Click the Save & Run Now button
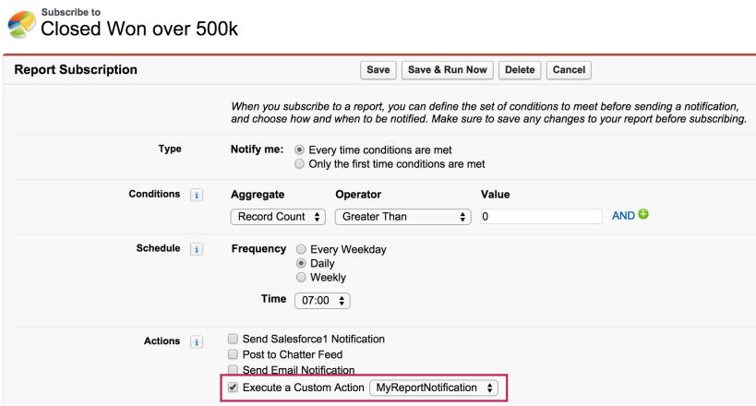 click(x=448, y=70)
